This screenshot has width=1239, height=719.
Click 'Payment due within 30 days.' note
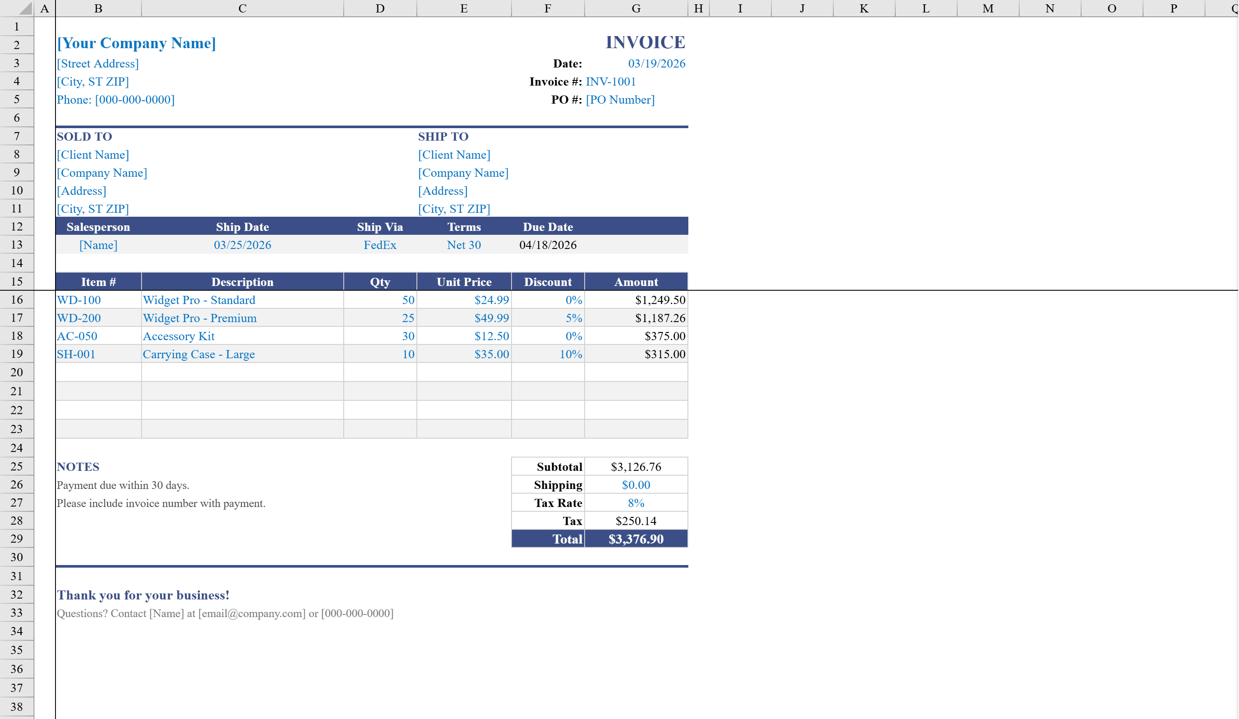tap(123, 485)
